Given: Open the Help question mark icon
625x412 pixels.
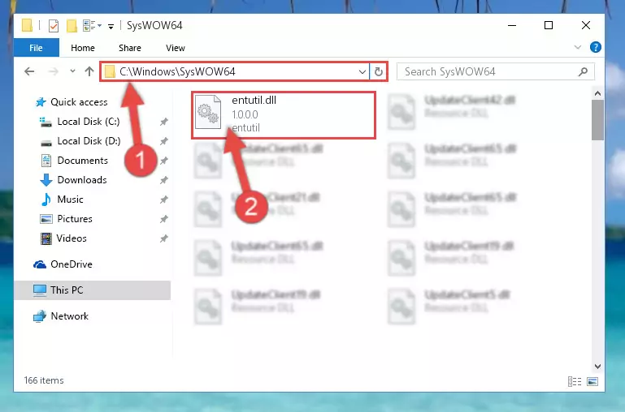Looking at the screenshot, I should pyautogui.click(x=596, y=47).
